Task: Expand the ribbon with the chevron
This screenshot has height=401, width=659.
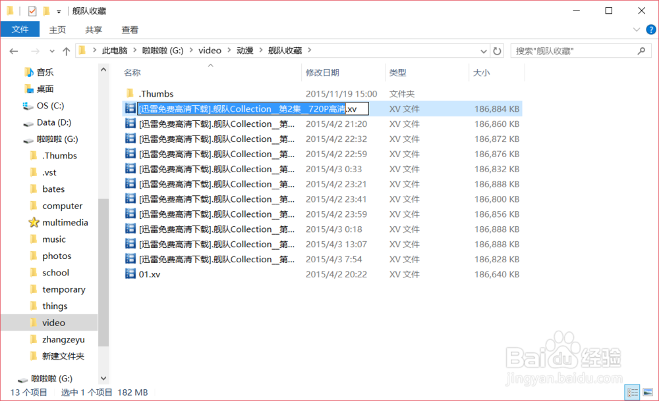Action: 637,30
